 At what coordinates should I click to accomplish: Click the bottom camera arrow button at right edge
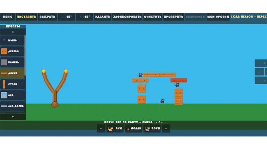[x=261, y=80]
